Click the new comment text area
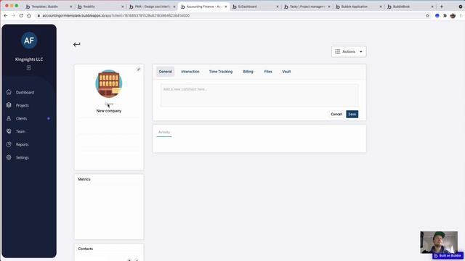Screen dimensions: 465x261 259,95
